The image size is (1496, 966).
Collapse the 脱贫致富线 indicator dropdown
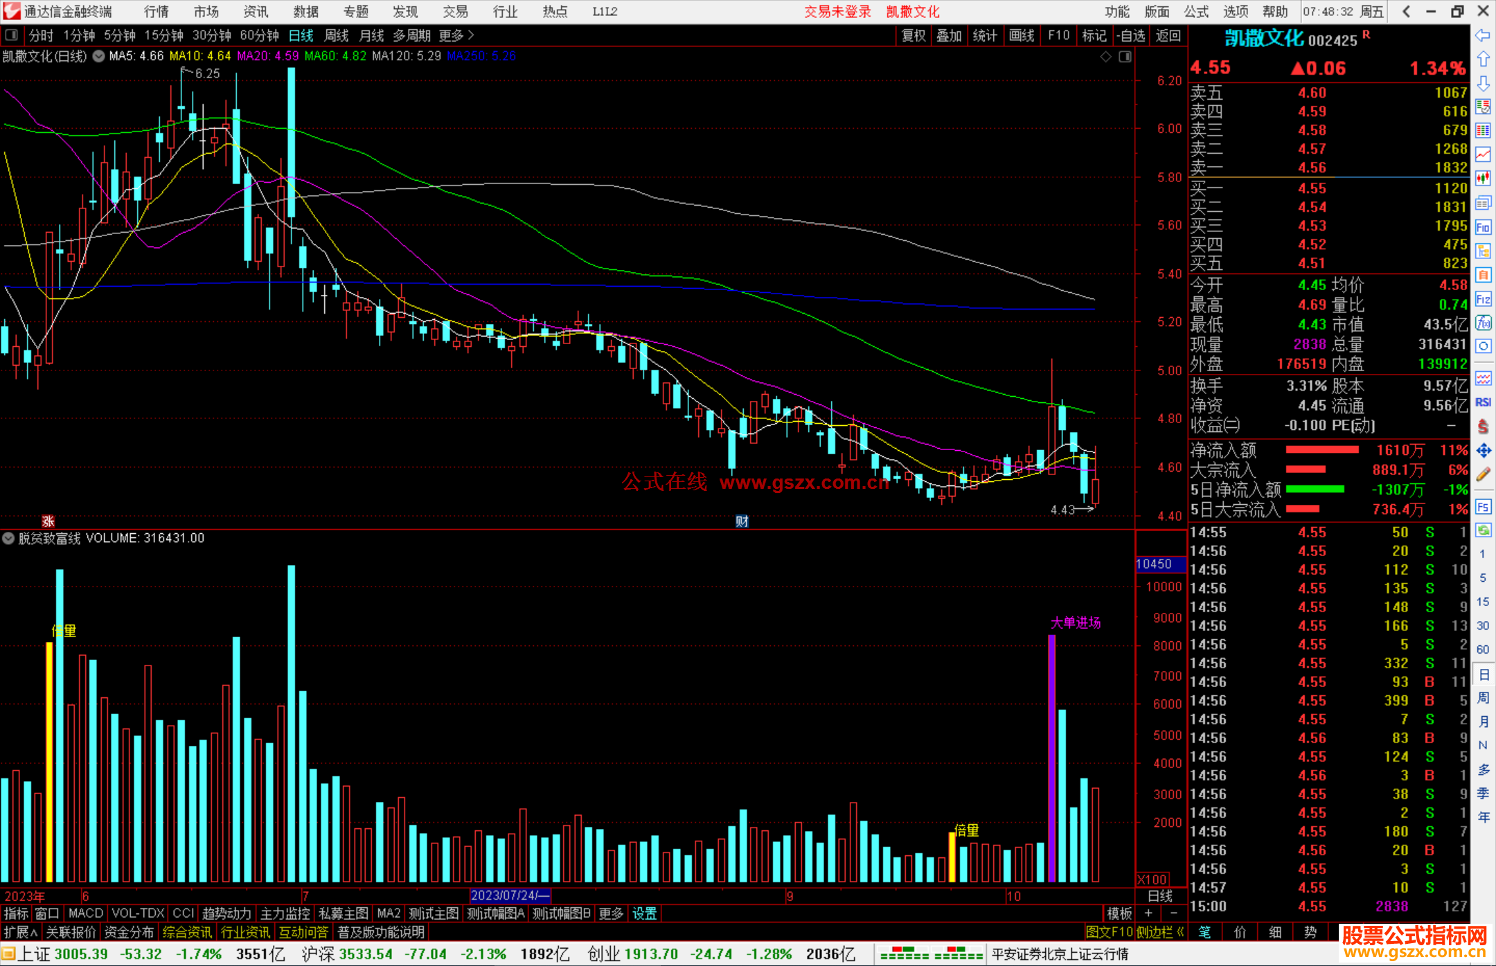8,538
